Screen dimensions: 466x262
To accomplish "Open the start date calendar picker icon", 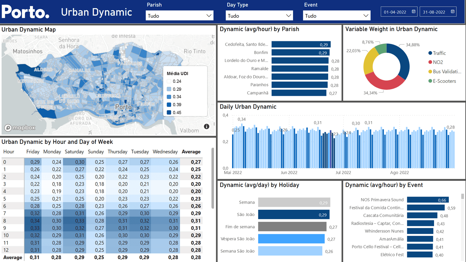I will pos(414,12).
